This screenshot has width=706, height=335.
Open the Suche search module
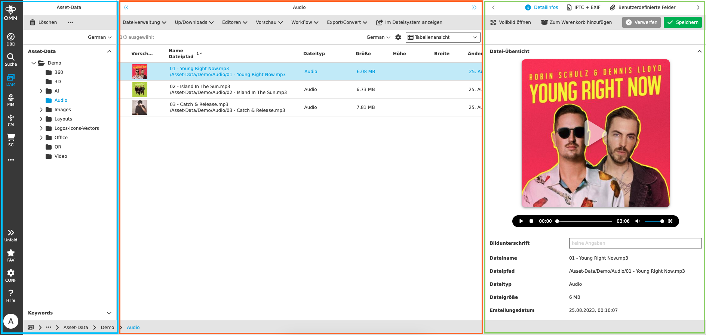tap(11, 59)
